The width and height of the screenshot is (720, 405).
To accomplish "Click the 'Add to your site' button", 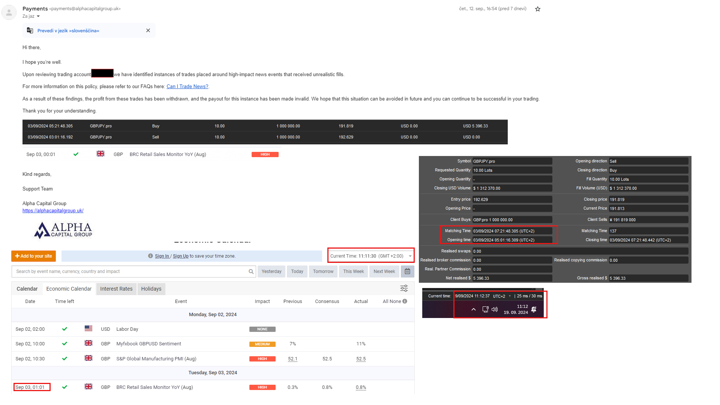I will click(33, 256).
